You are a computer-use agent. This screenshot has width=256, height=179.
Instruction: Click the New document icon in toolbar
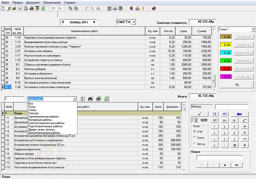click(x=3, y=8)
